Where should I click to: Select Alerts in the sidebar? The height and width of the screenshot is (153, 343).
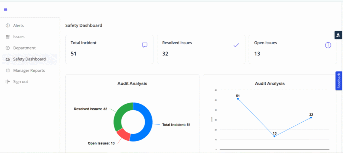(18, 26)
